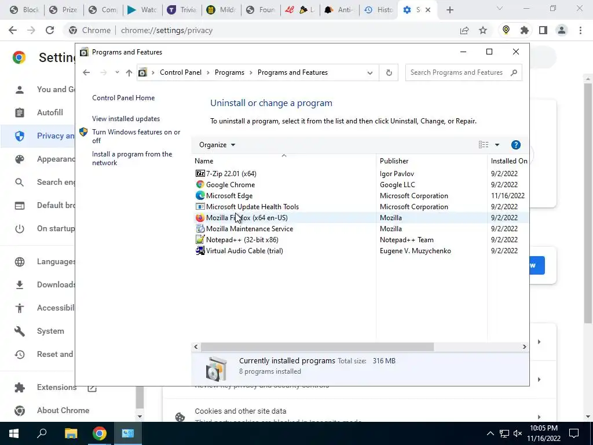
Task: Switch to the Trivia tab in Chrome
Action: [x=182, y=10]
